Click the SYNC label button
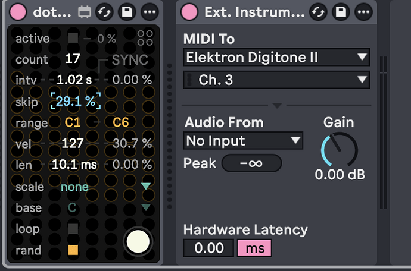This screenshot has height=271, width=411. pos(130,60)
